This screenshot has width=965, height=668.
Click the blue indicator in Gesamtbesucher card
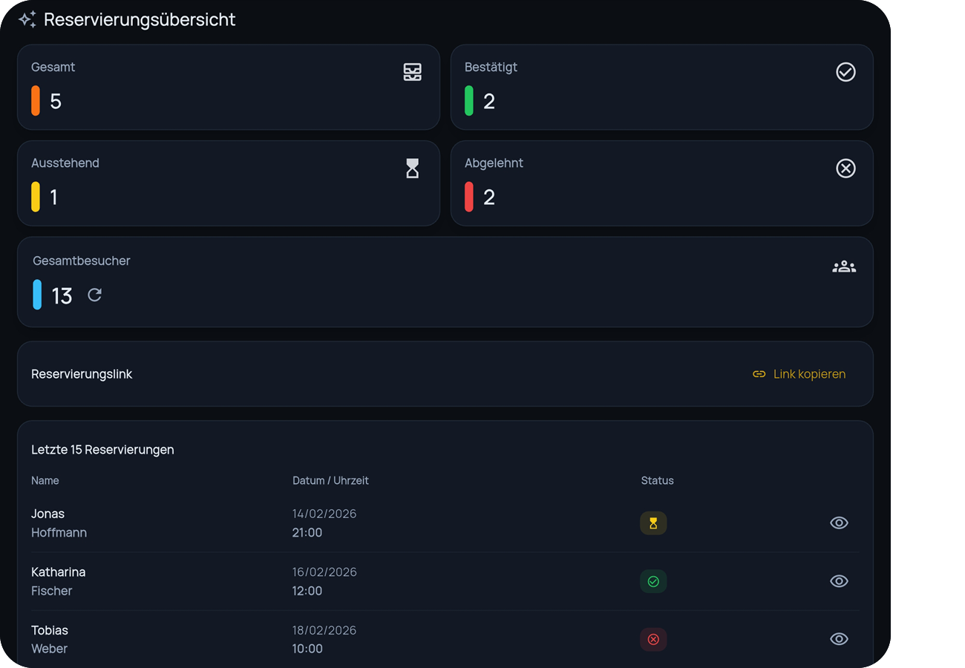(x=37, y=295)
